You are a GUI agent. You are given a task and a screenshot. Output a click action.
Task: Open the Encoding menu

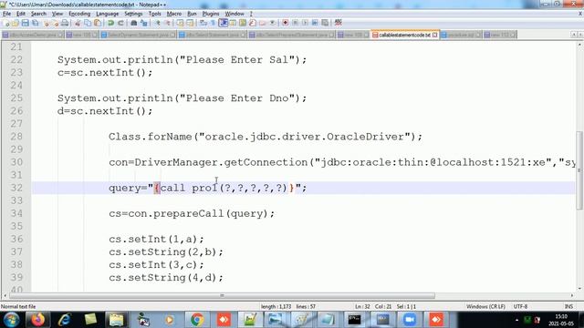pos(79,14)
